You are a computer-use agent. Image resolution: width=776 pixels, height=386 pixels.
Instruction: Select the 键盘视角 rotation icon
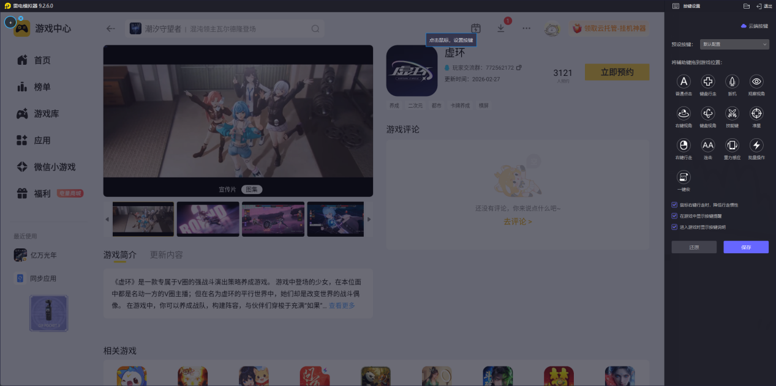point(708,113)
